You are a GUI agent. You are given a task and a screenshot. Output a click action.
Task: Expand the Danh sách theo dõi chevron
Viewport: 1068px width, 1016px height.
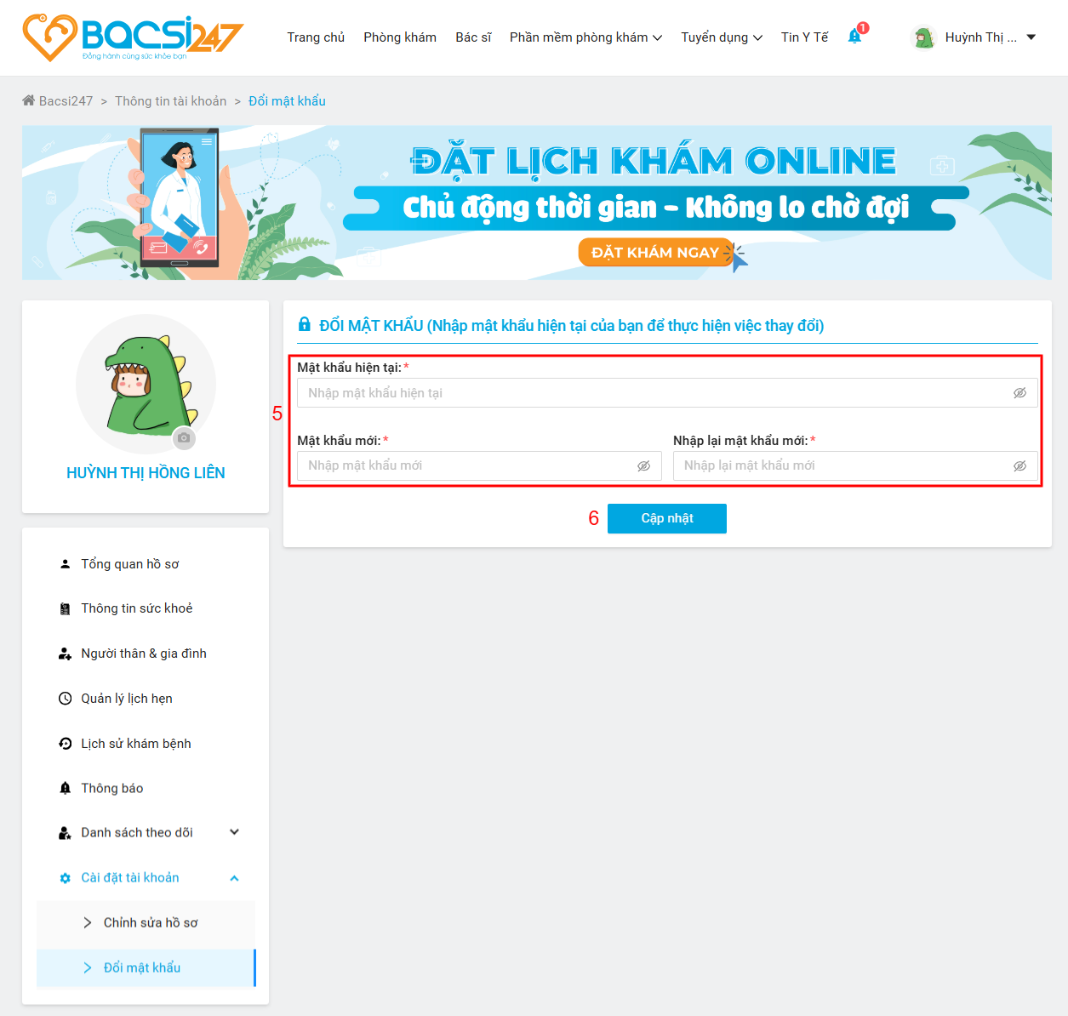(x=234, y=832)
